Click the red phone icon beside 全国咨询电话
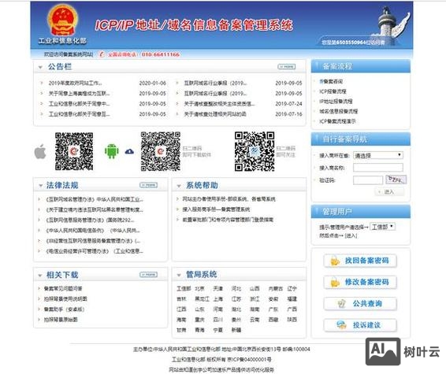 coord(102,54)
